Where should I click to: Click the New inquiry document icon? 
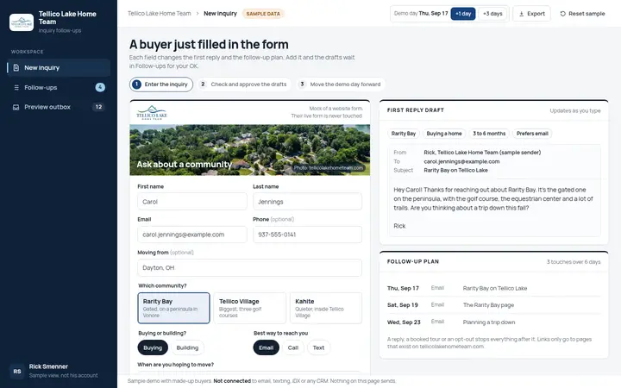[16, 68]
